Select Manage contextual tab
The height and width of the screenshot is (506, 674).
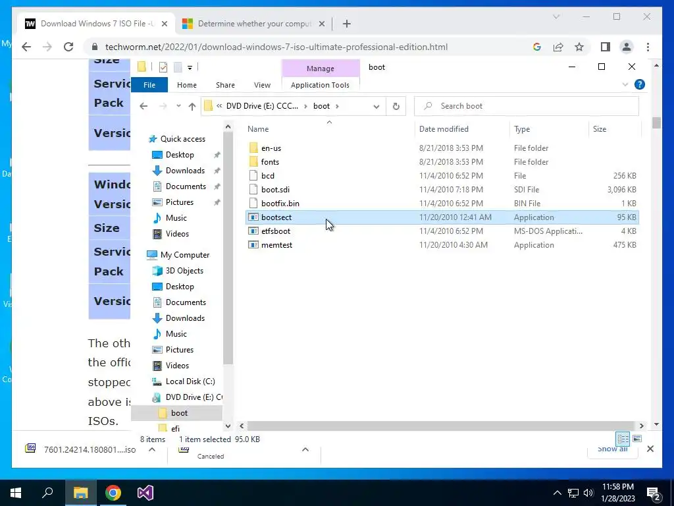321,69
